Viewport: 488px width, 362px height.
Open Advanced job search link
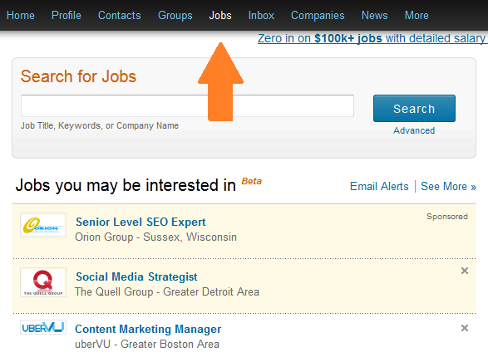(x=414, y=130)
